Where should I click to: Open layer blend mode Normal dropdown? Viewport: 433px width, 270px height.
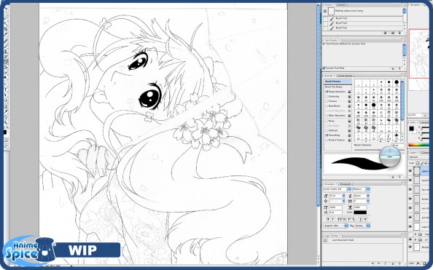tap(419, 157)
